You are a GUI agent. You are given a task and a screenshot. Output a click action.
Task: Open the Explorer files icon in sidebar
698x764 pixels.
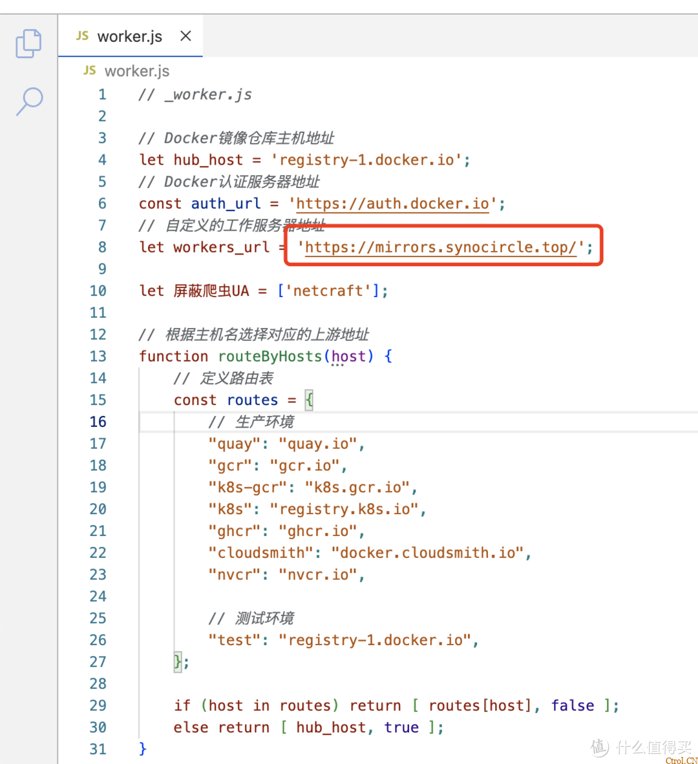[x=28, y=43]
